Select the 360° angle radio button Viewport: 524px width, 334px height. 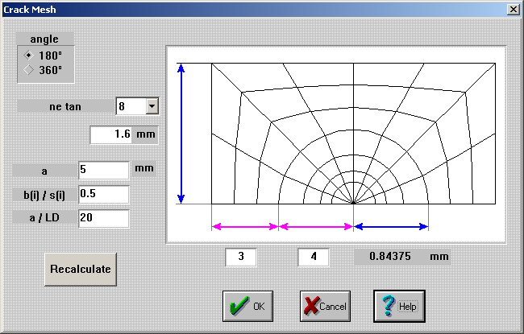(29, 70)
